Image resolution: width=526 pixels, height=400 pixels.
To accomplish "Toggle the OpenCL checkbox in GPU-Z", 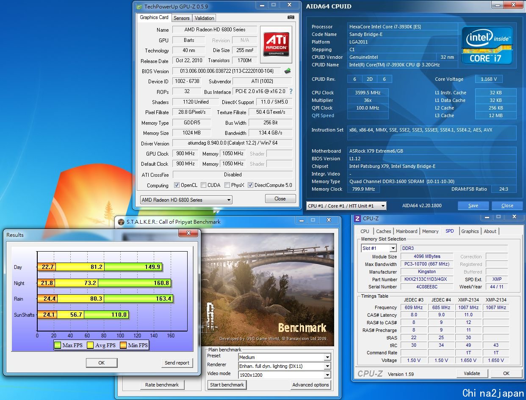I will (177, 185).
